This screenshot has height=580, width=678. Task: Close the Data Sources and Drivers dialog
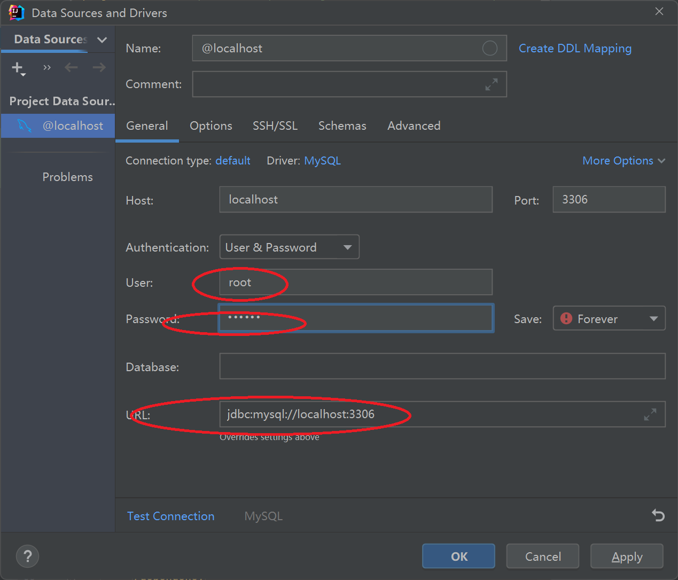[x=659, y=11]
